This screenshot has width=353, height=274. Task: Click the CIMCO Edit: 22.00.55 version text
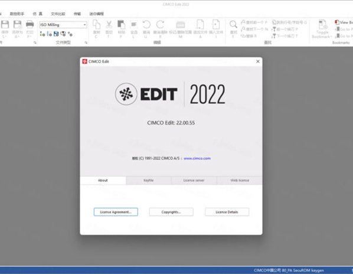171,123
